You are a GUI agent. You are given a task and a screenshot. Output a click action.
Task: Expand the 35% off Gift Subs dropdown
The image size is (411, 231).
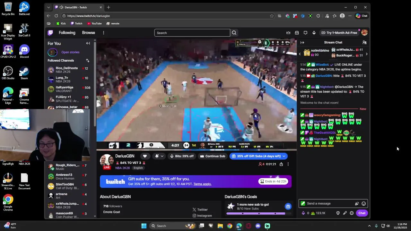point(283,156)
